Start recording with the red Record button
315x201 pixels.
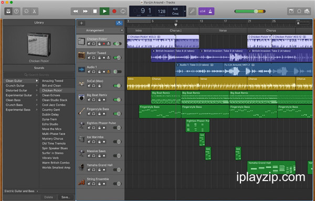click(114, 11)
